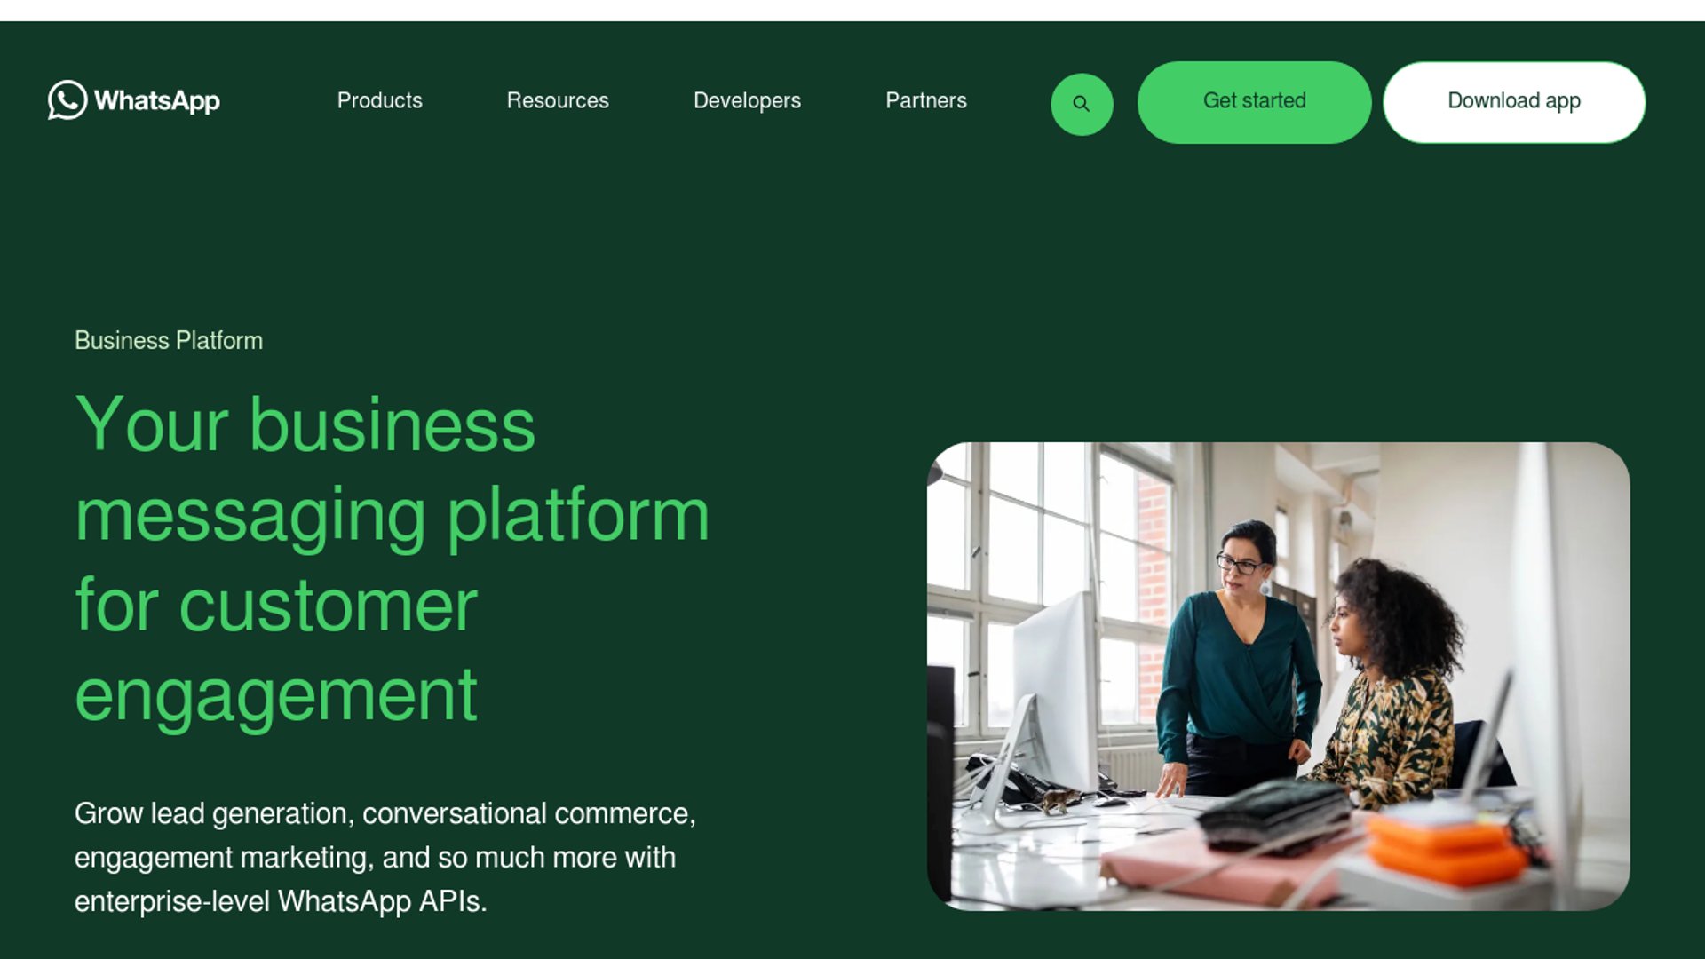The height and width of the screenshot is (959, 1705).
Task: Open the Resources menu
Action: point(558,100)
